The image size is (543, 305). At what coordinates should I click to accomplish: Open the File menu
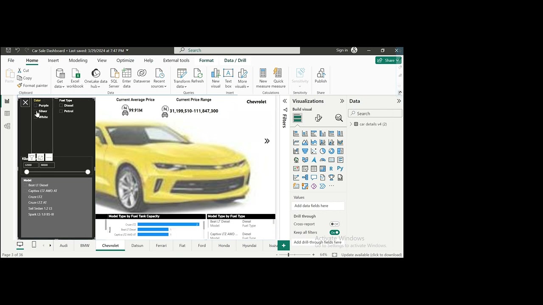click(x=11, y=61)
